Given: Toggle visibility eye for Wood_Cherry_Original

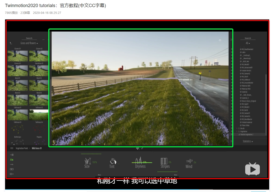Looking at the screenshot, I should tap(232, 101).
